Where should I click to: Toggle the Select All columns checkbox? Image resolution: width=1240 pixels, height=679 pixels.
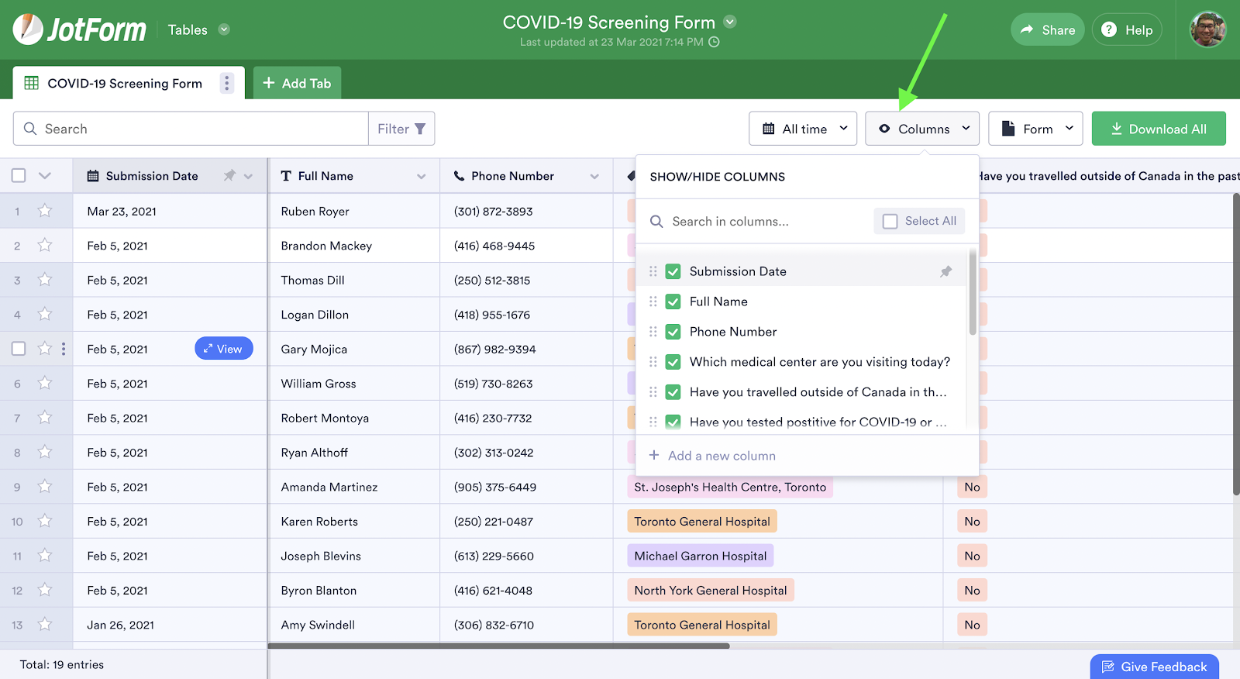click(x=890, y=222)
